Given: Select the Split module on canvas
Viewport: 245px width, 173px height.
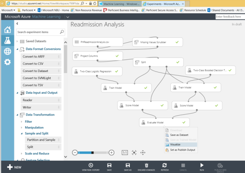Looking at the screenshot, I should (158, 62).
